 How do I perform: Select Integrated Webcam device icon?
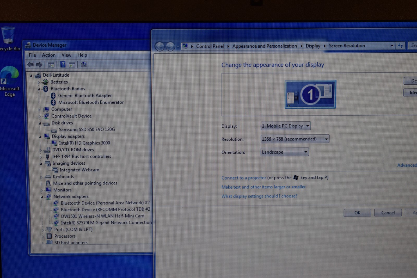tap(55, 170)
